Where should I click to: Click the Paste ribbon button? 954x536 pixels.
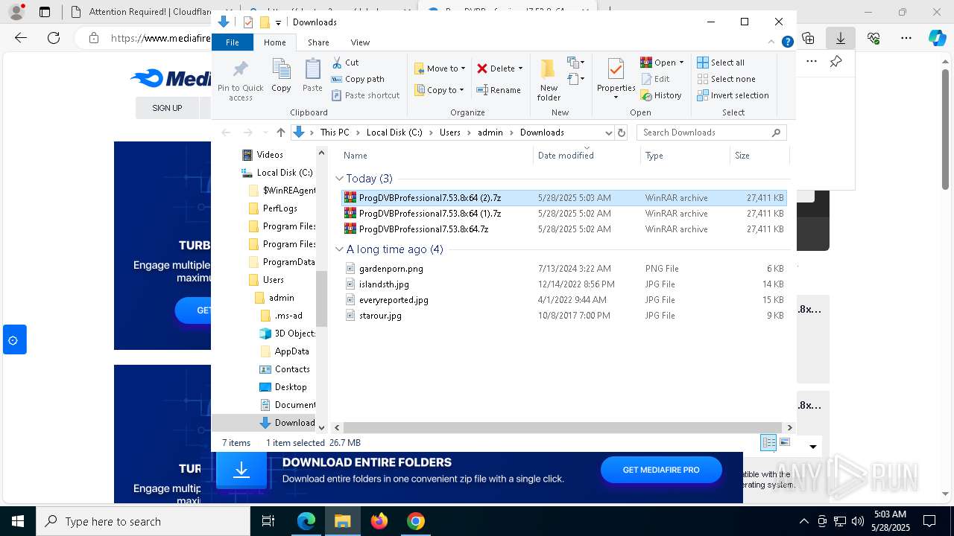tap(312, 75)
